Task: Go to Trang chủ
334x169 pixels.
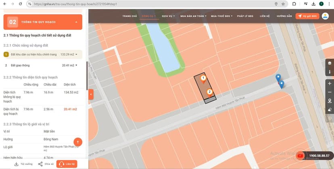Action: click(129, 16)
